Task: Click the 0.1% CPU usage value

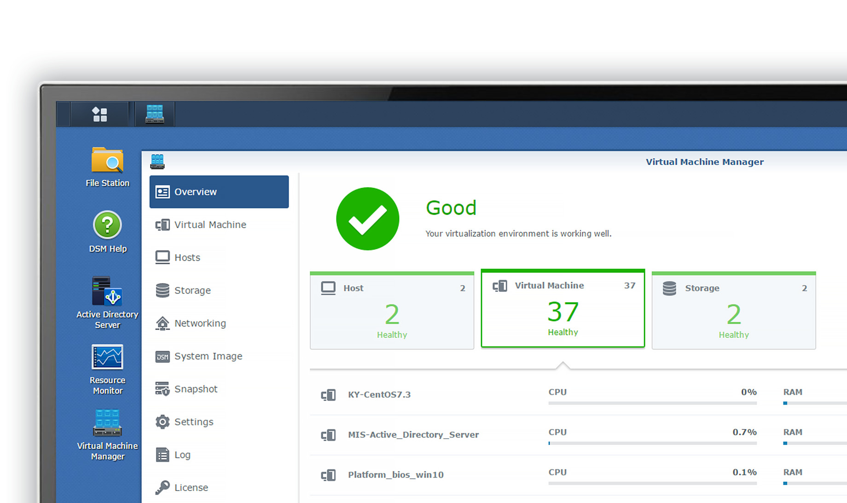Action: pos(745,472)
